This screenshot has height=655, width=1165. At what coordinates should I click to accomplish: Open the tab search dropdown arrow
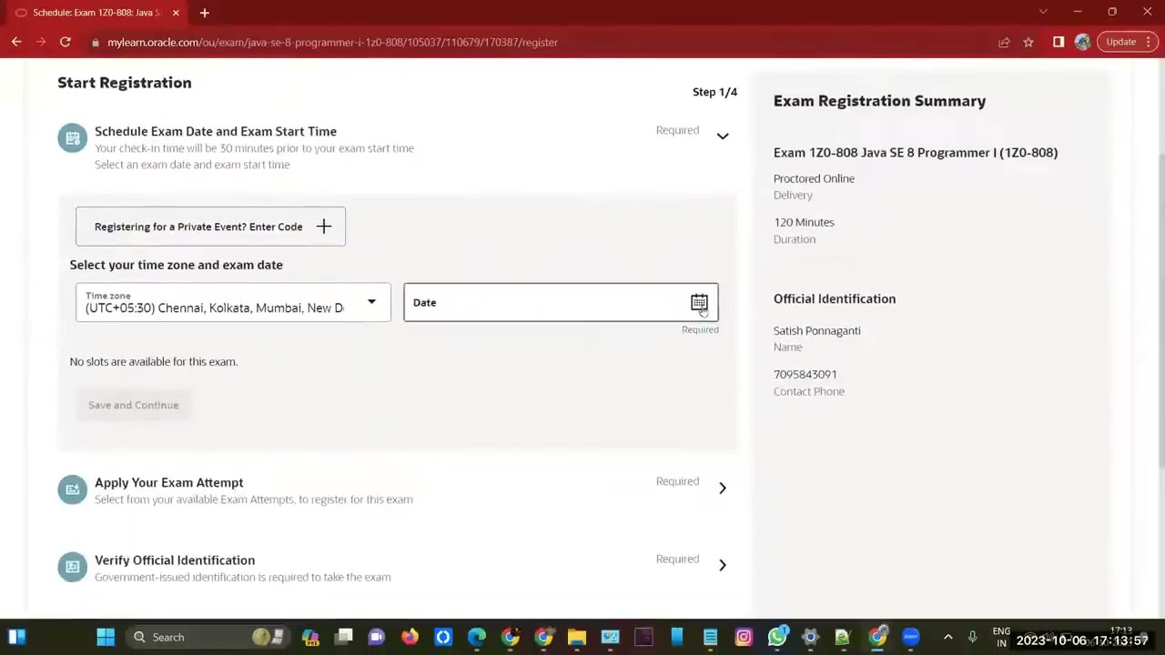click(1043, 12)
